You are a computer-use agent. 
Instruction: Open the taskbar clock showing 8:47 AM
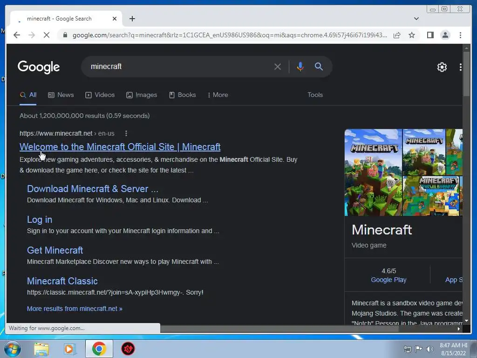click(453, 349)
